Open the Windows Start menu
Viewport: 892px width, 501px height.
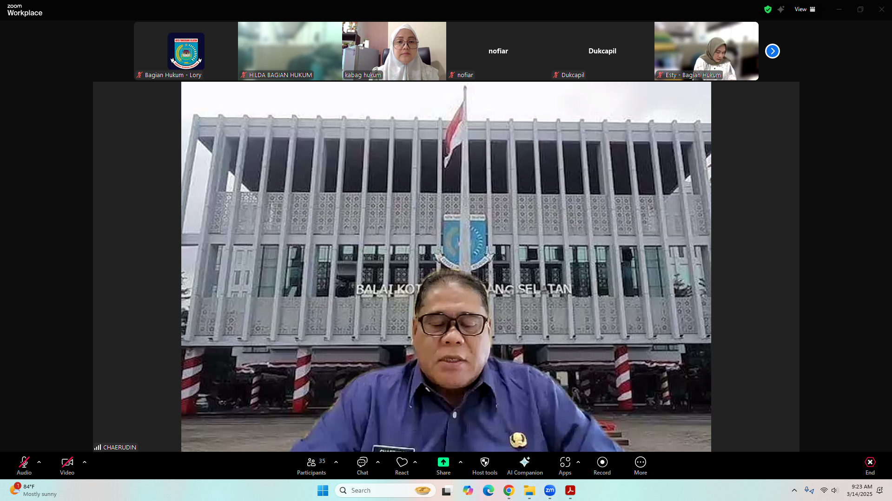[x=323, y=490]
